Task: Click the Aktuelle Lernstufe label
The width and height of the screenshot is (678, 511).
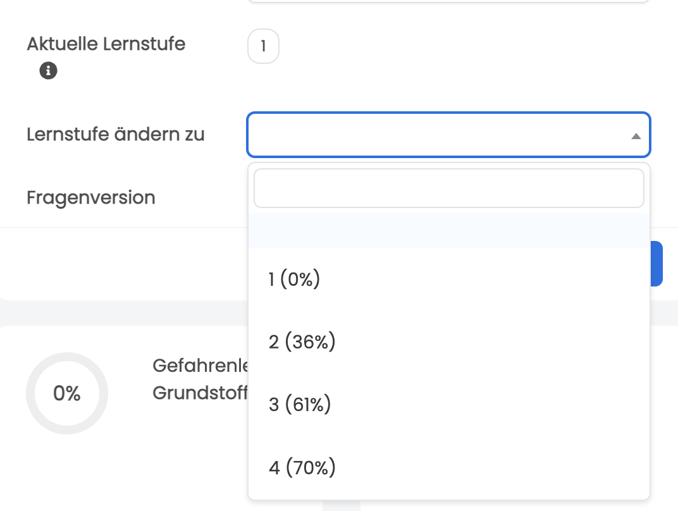Action: [x=106, y=44]
